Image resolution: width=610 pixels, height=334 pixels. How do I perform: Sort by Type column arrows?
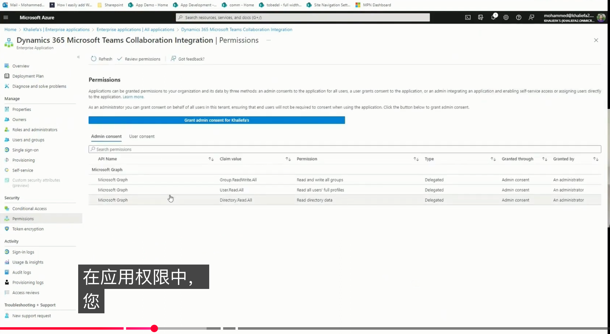click(x=493, y=159)
